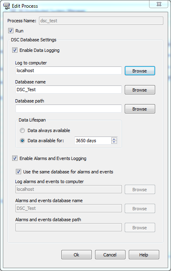Screen dimensions: 171x271
Task: Toggle the Run checkbox
Action: tap(11, 31)
